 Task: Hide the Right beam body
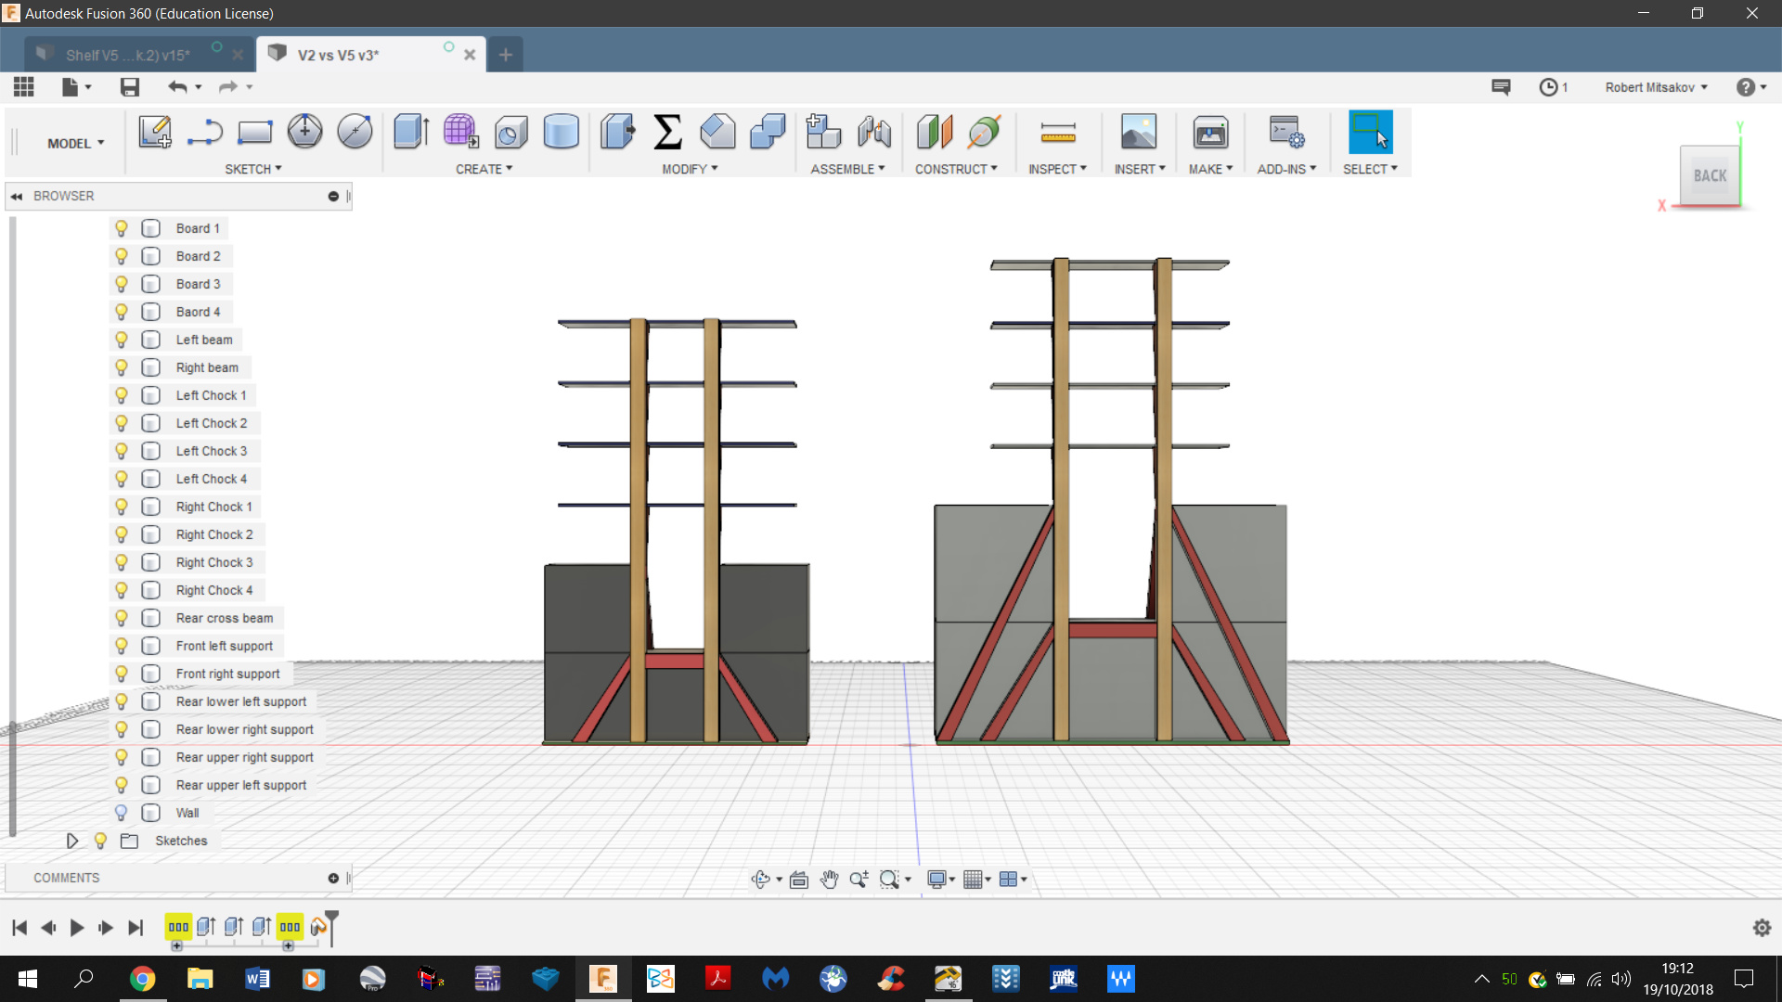(121, 367)
